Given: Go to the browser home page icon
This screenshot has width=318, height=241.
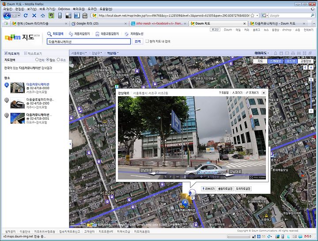Looking at the screenshot, I should pyautogui.click(x=42, y=15).
